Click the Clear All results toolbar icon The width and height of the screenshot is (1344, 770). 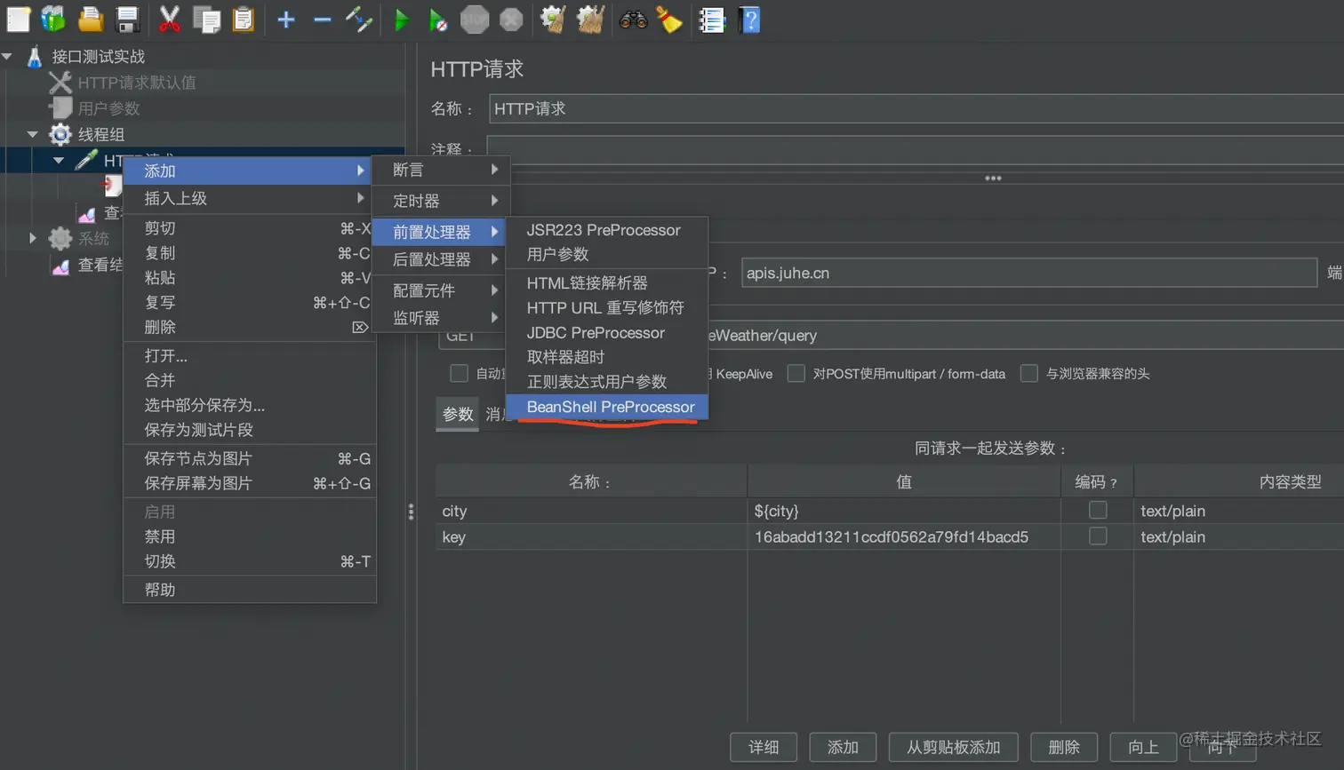point(590,19)
